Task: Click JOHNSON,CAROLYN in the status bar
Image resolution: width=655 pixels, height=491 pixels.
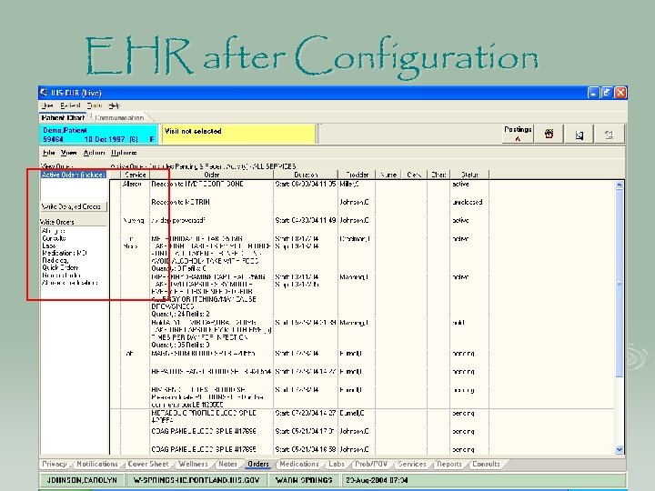Action: click(82, 480)
